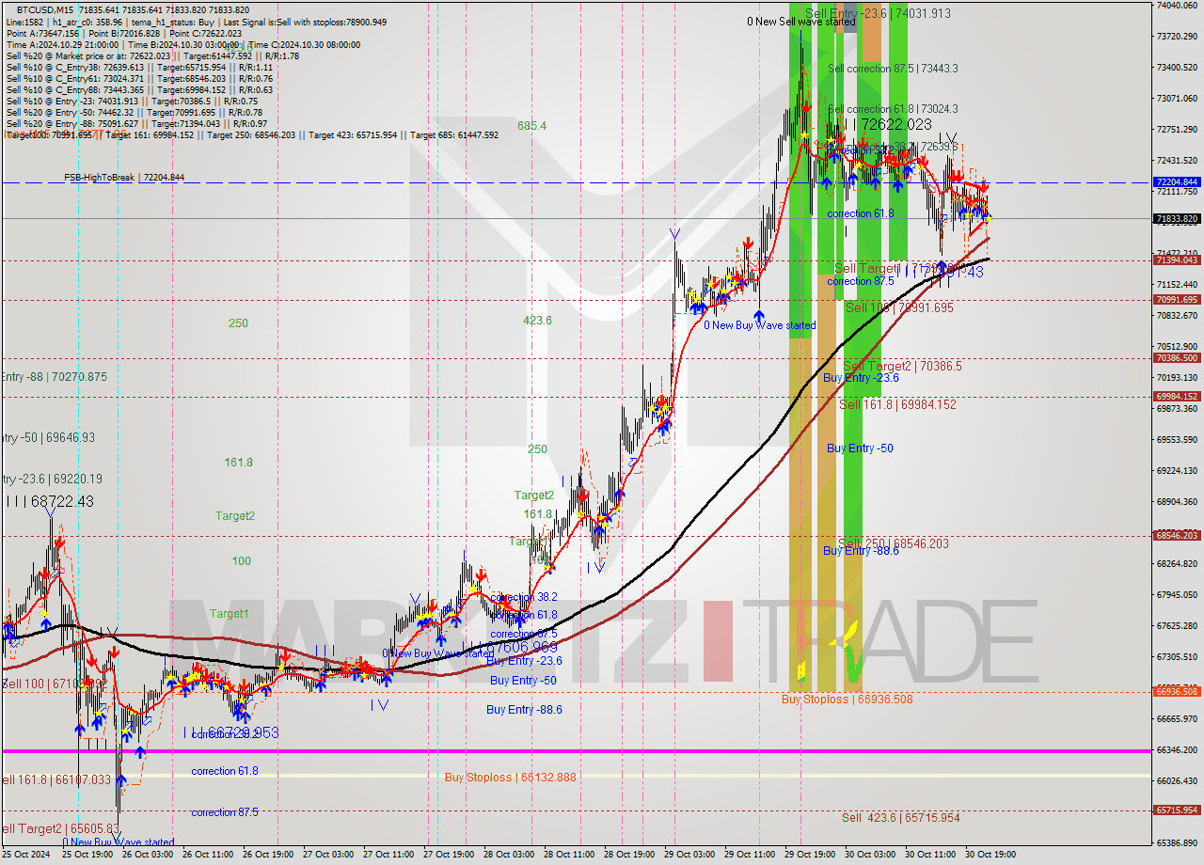Viewport: 1204px width, 865px height.
Task: Select the 'ntry -50 | 69646.93' label
Action: (x=47, y=437)
